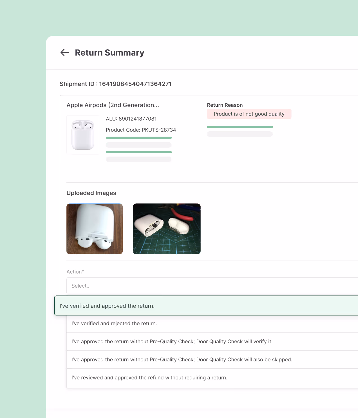Open the first uploaded AirPods case image
358x418 pixels.
pos(95,229)
